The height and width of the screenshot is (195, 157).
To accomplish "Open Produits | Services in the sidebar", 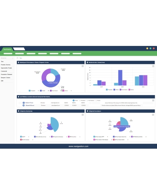I will pos(6,65).
